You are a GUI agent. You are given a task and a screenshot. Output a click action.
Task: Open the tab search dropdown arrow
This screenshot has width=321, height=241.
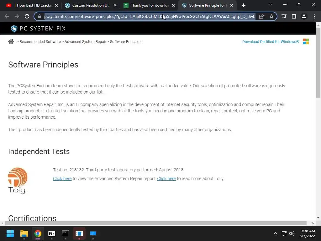[x=271, y=4]
